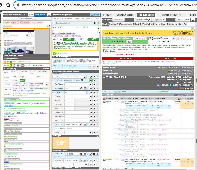Viewport: 197px width, 170px height.
Task: Click the search magnifier beside Othr.Cont field
Action: pyautogui.click(x=49, y=26)
